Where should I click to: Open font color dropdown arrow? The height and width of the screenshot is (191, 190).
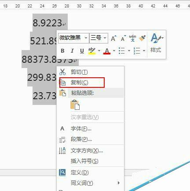[114, 51]
